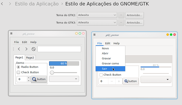Go back with the header left arrow
Screen dimensions: 182x105
[2, 4]
